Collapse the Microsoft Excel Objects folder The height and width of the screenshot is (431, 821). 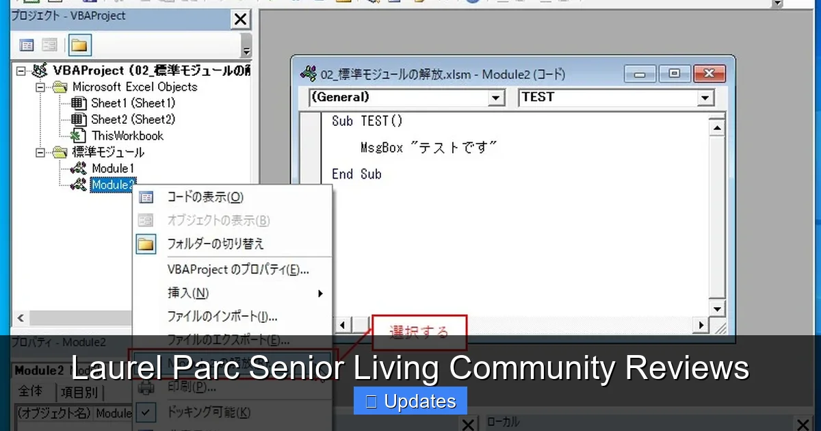[x=40, y=87]
